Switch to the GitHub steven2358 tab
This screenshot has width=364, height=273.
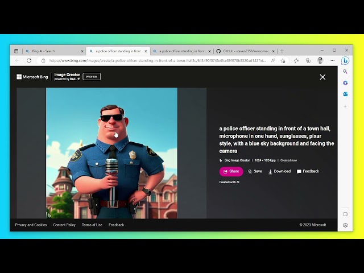(245, 51)
